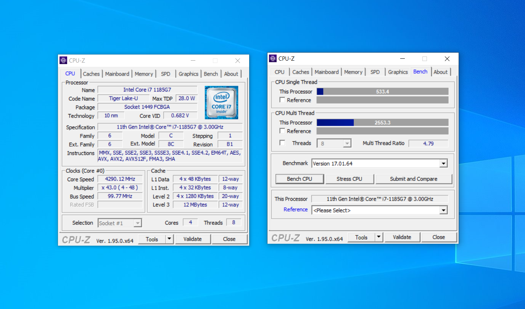The image size is (525, 309).
Task: Click Max TDP value 28.0 W
Action: (187, 98)
